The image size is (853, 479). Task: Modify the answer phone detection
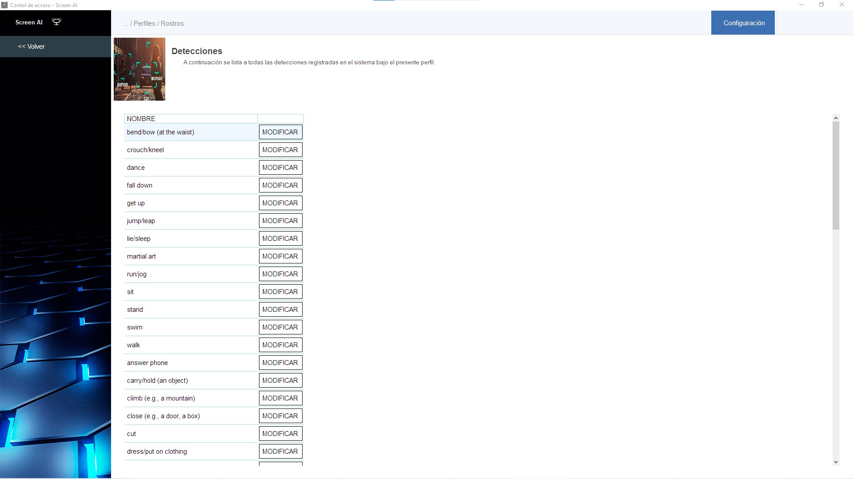[280, 363]
